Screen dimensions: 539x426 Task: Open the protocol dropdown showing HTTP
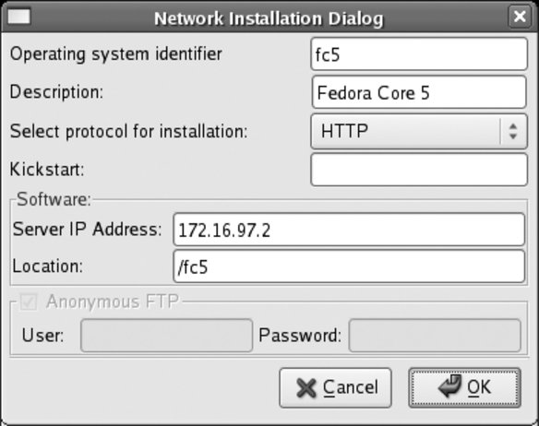419,132
